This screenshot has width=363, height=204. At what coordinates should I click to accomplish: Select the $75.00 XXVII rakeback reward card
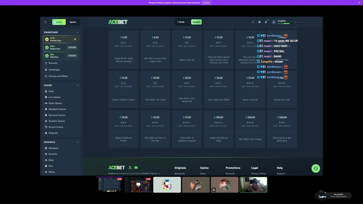187,129
